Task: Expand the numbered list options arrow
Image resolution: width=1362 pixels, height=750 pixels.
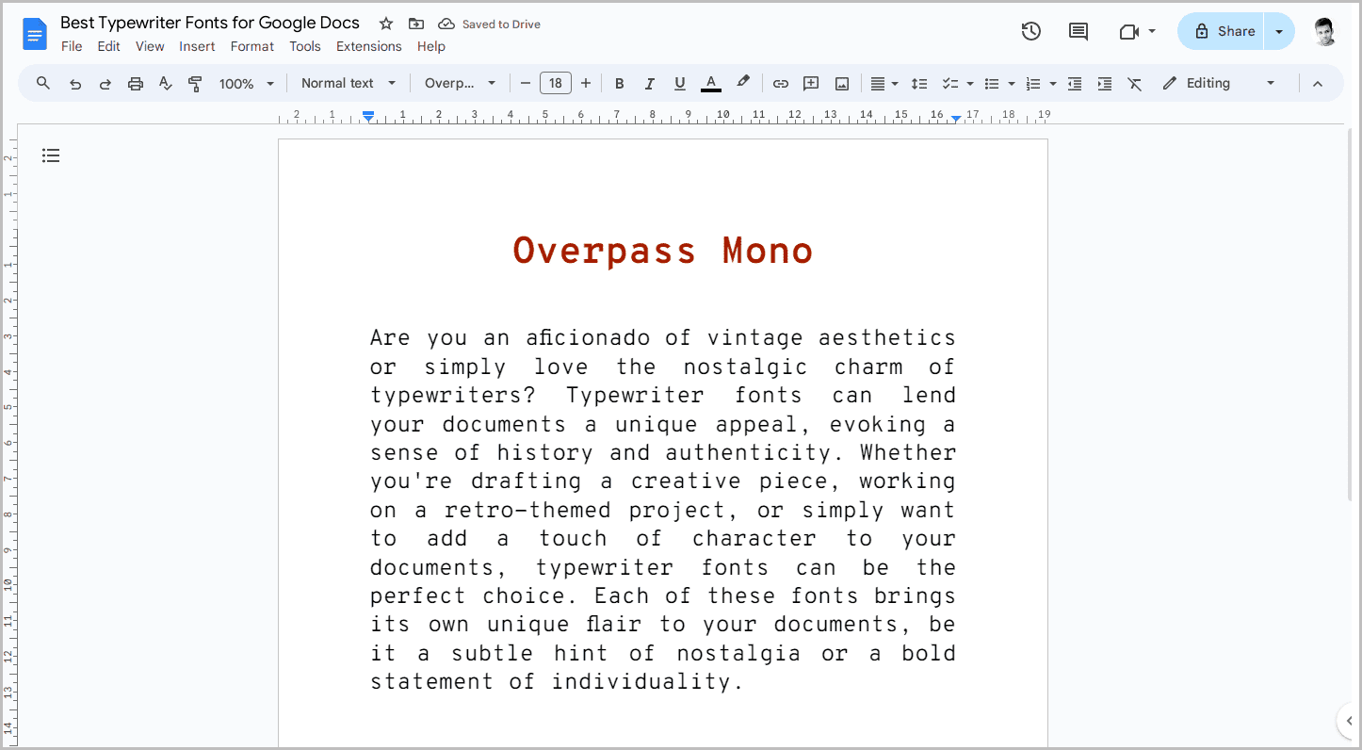Action: click(1053, 84)
